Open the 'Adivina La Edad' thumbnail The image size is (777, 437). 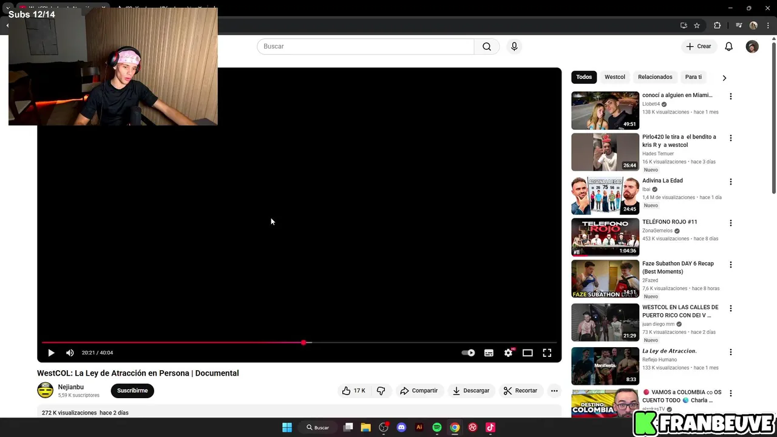(x=605, y=195)
